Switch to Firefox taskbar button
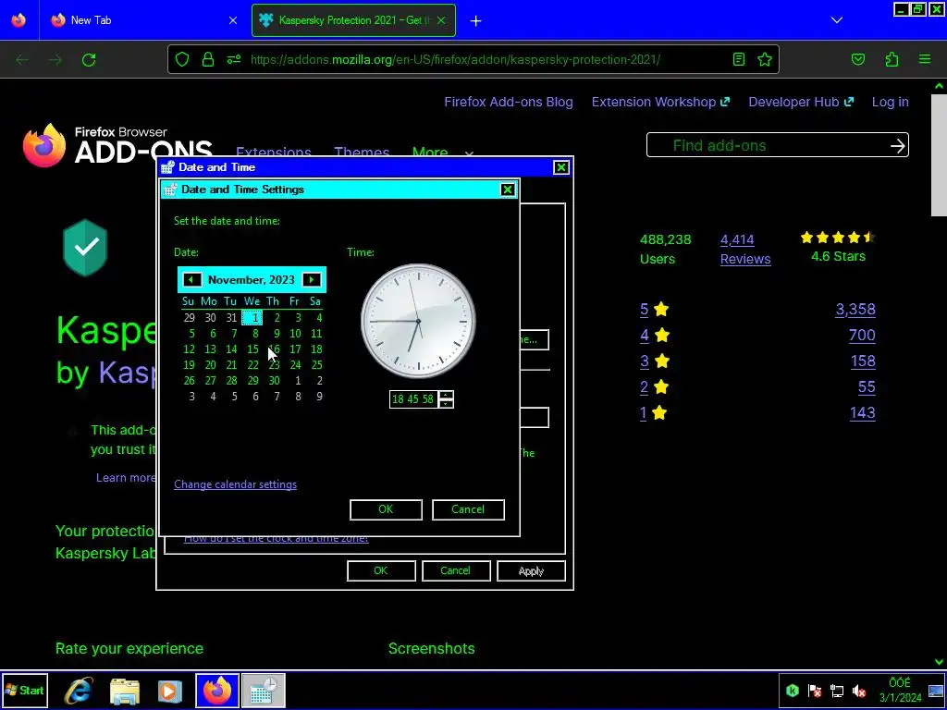947x710 pixels. [x=217, y=690]
